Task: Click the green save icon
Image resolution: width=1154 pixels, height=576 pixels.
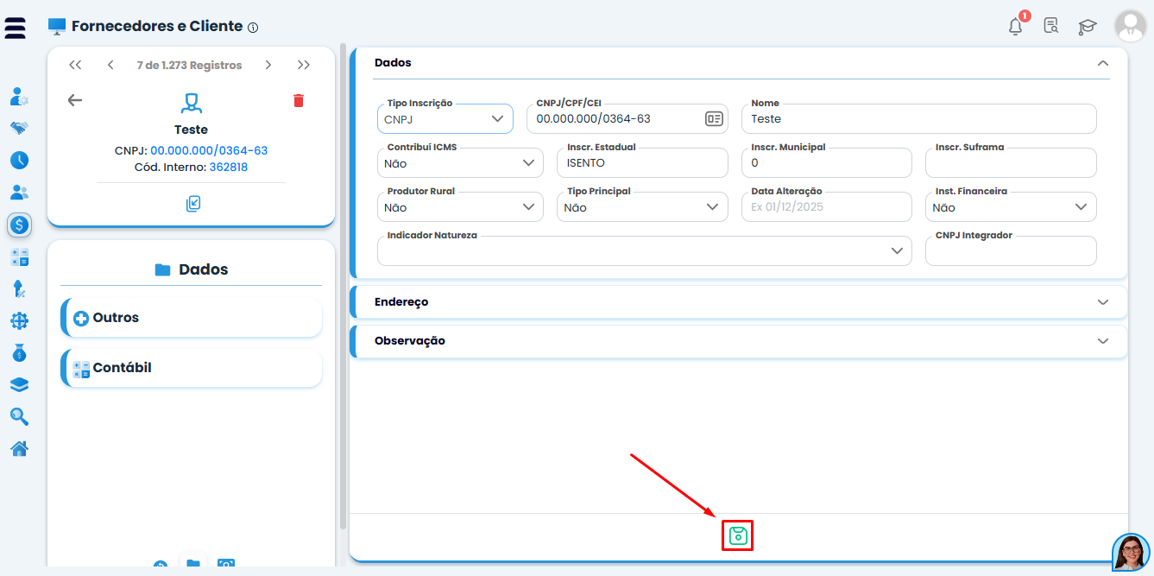Action: coord(737,535)
